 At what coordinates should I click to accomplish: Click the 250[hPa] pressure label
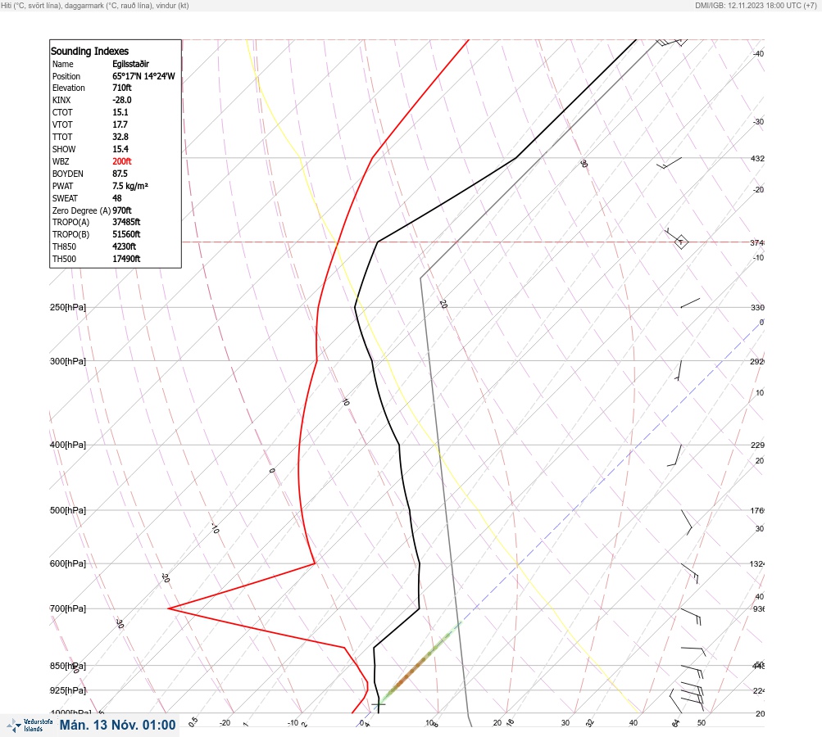(x=68, y=307)
